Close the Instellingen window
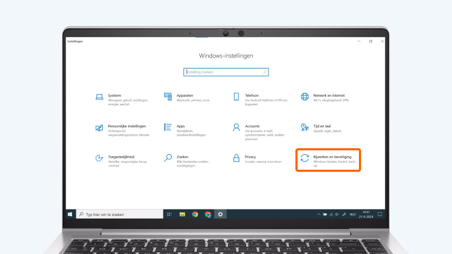Screen dimensions: 452x254 pyautogui.click(x=382, y=41)
